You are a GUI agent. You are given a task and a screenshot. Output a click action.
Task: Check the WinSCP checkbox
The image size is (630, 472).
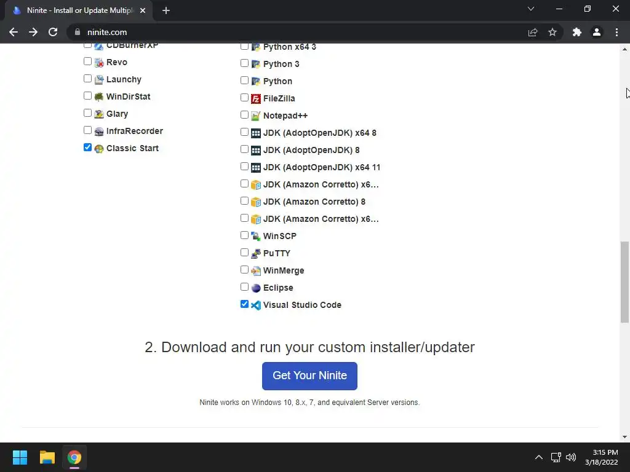(244, 235)
